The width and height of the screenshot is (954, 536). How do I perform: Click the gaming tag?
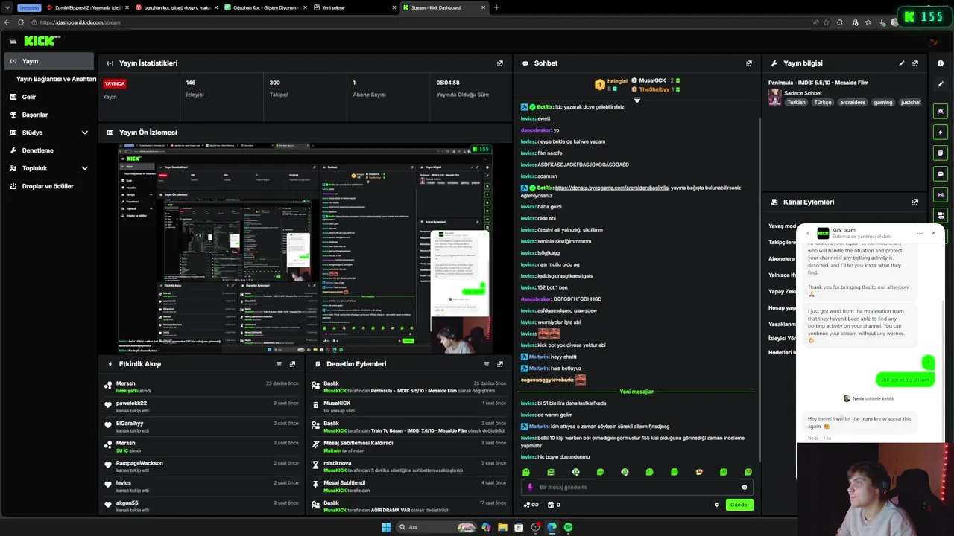[883, 103]
